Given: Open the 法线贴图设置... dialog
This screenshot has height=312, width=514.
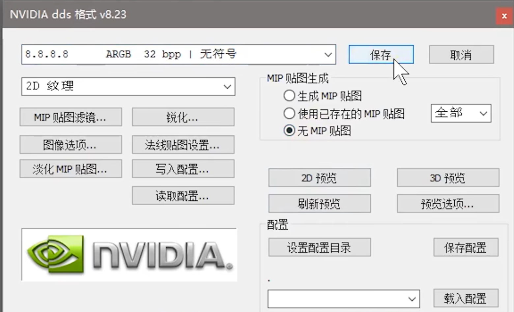Looking at the screenshot, I should [183, 145].
